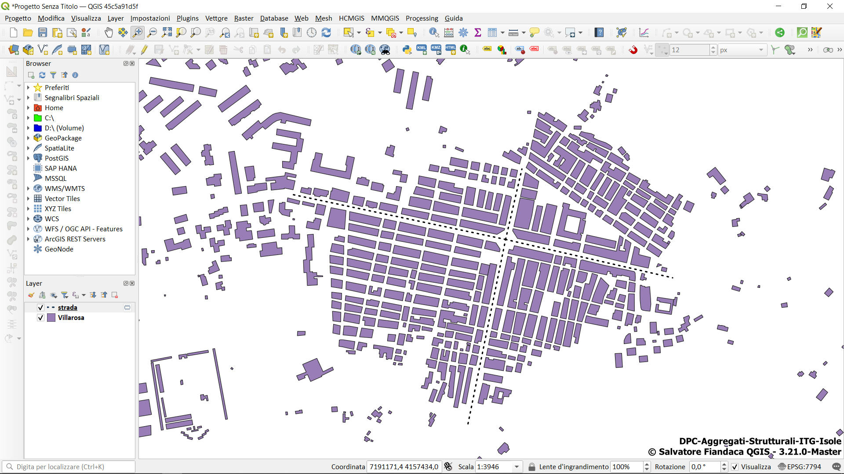This screenshot has height=474, width=844.
Task: Click the Villarosa purple symbol swatch
Action: 51,318
